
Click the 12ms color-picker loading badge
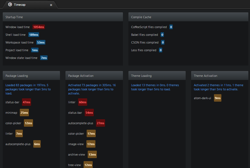[x=29, y=123]
